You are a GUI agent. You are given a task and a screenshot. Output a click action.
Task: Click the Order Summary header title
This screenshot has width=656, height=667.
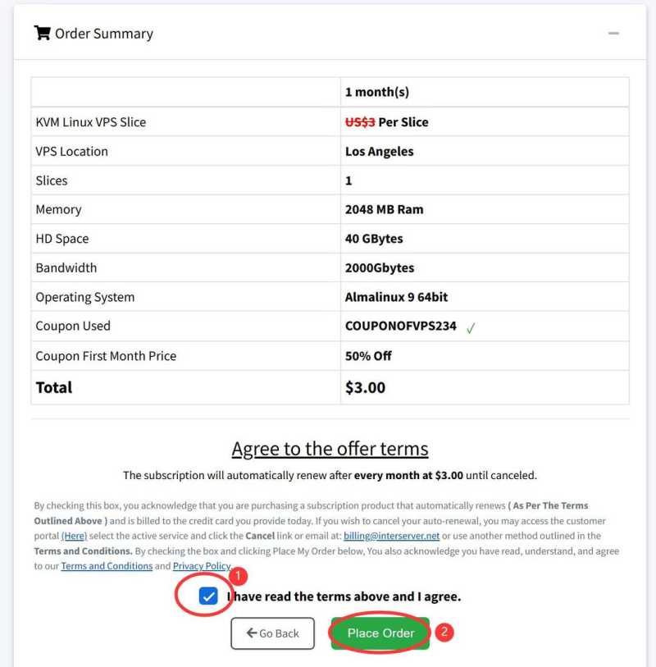pyautogui.click(x=103, y=34)
